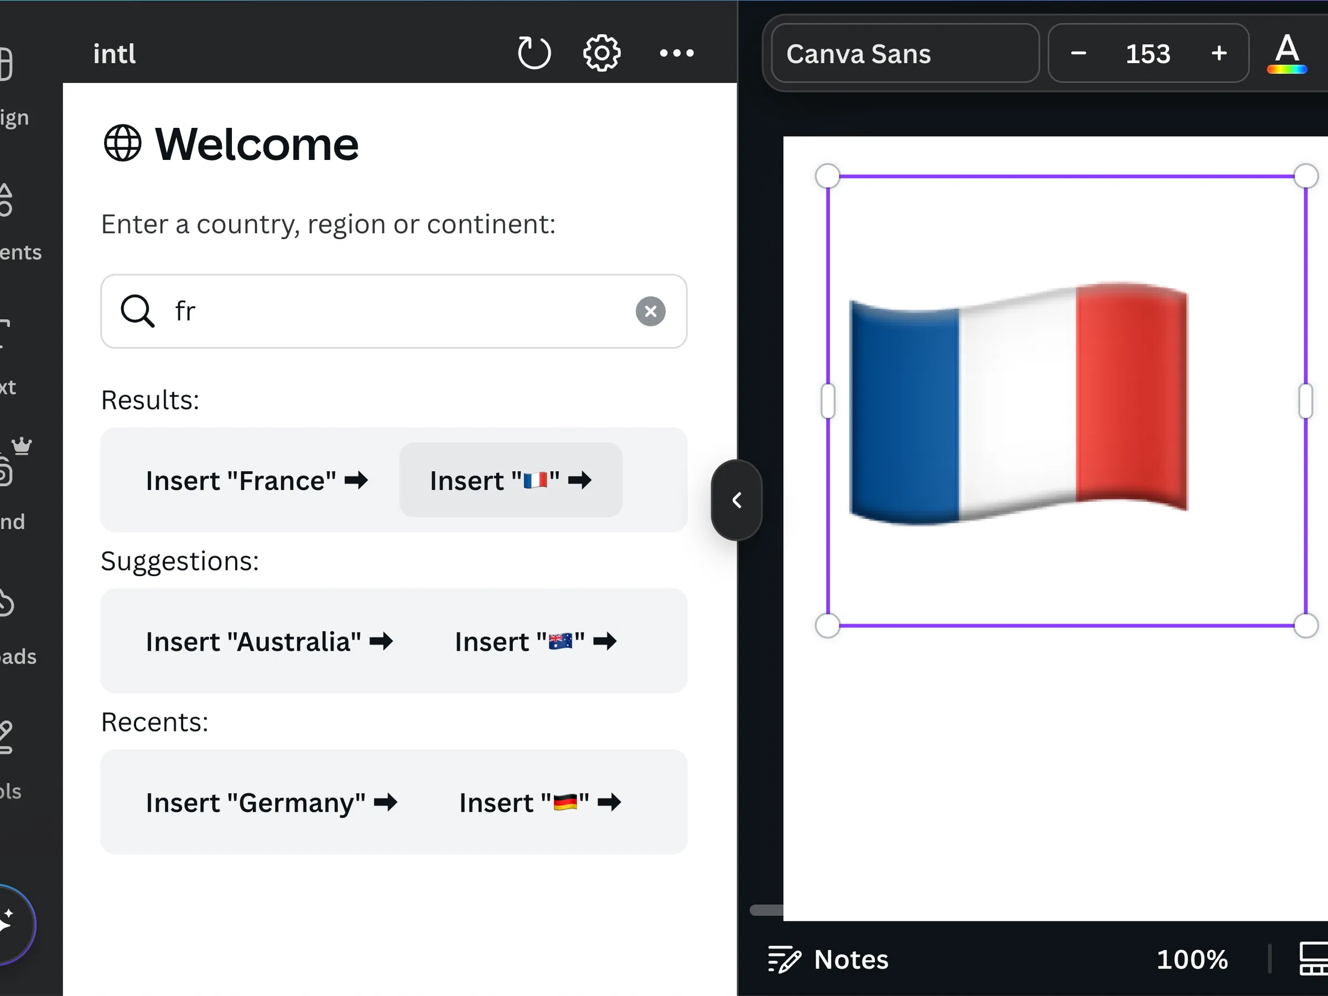Select the French flag on canvas
The image size is (1328, 996).
[x=1019, y=403]
